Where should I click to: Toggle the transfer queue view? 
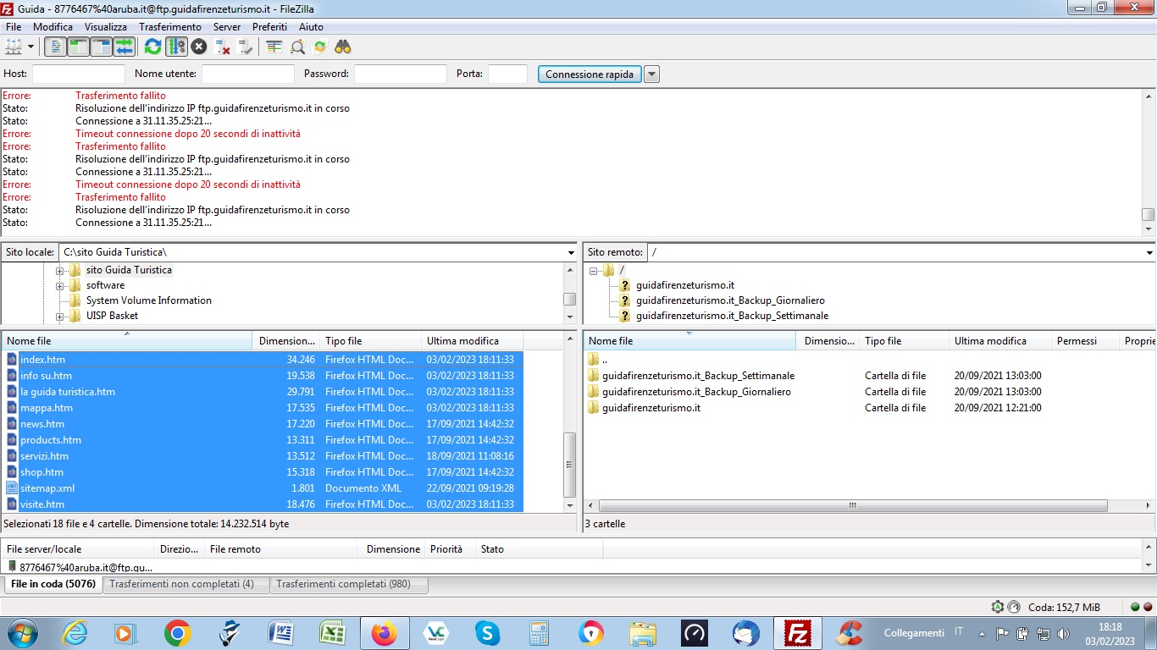124,47
